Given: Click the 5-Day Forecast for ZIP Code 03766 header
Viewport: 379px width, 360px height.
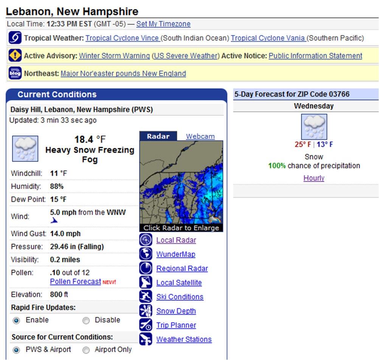Looking at the screenshot, I should tap(292, 94).
